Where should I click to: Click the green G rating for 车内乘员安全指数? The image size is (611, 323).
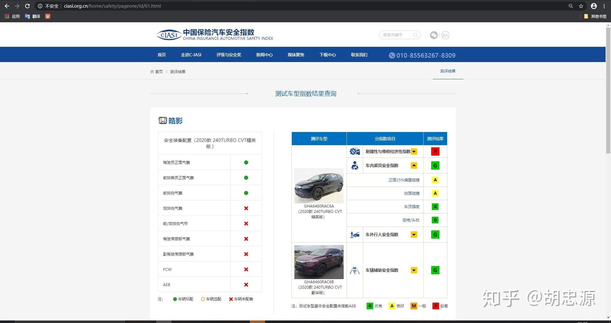435,165
